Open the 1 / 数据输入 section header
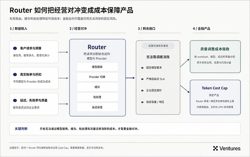 18,28
